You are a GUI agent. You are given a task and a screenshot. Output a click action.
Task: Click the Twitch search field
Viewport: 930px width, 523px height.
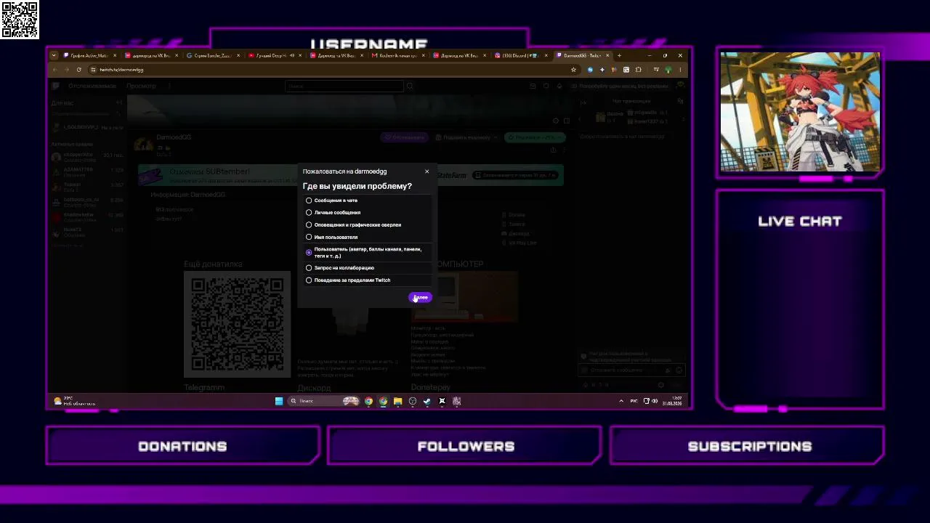pos(344,86)
